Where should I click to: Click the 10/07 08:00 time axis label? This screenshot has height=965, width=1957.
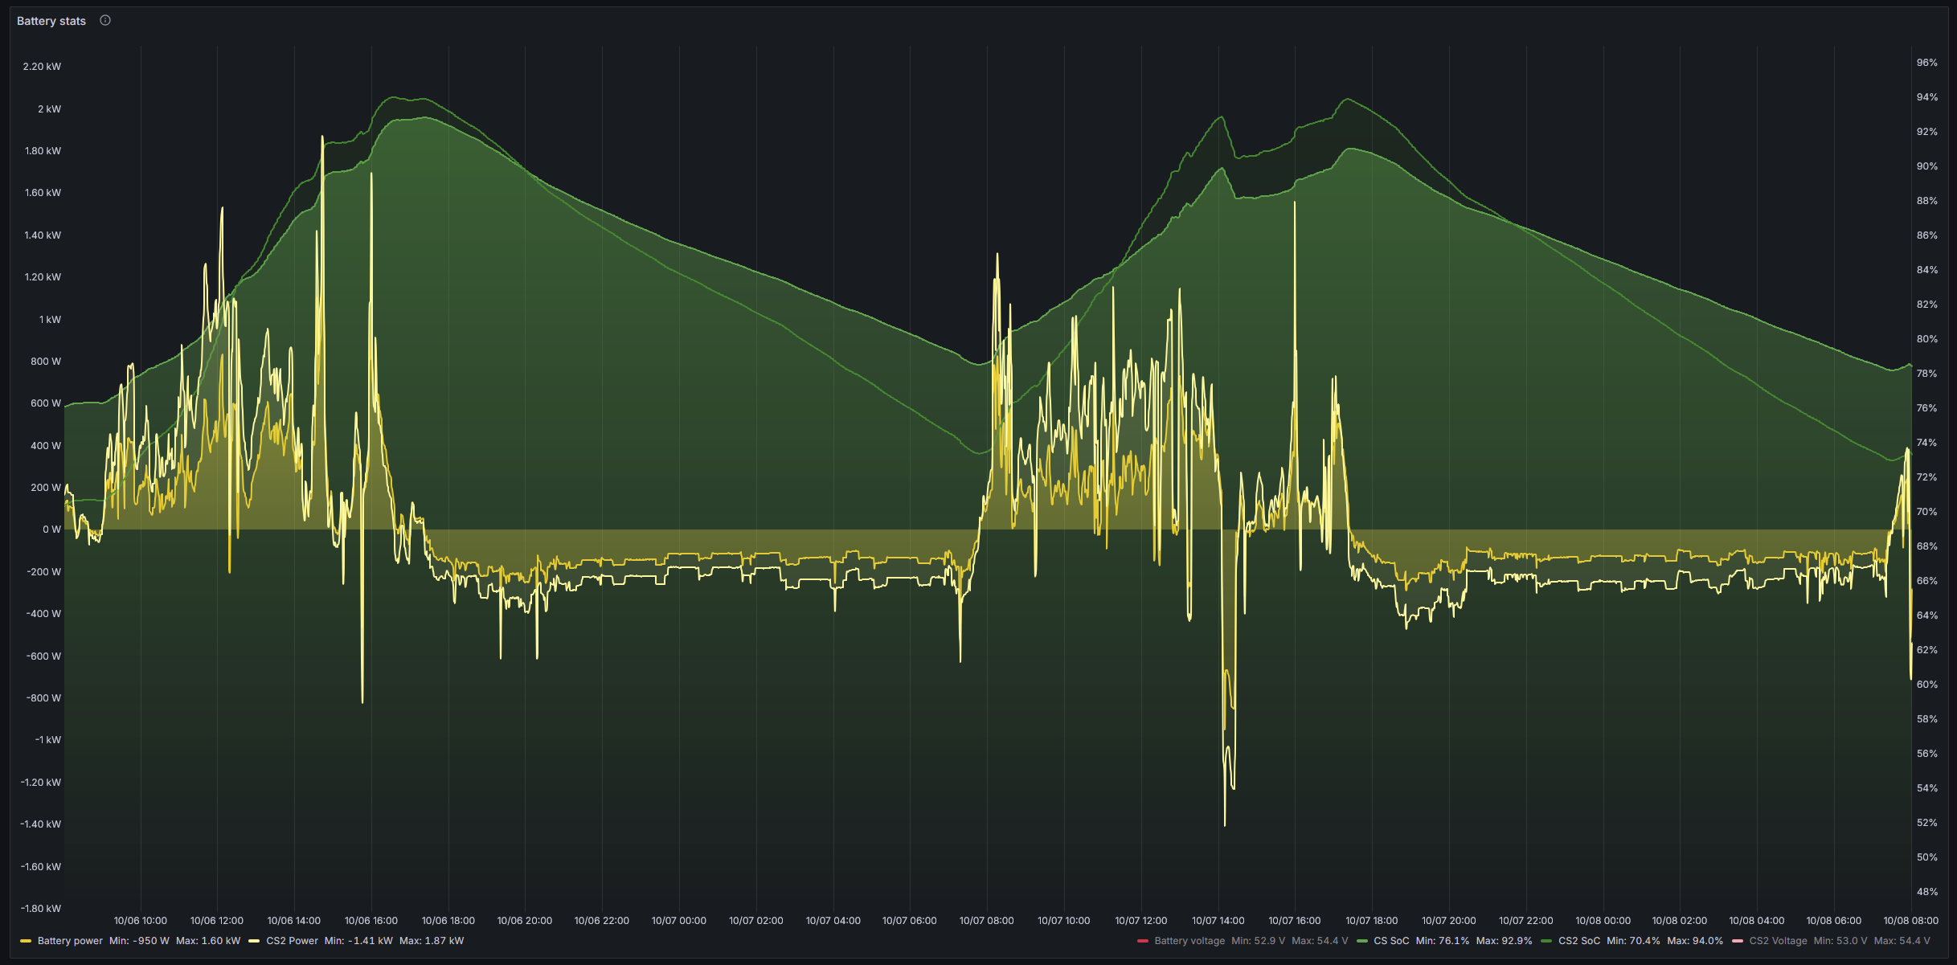[986, 921]
